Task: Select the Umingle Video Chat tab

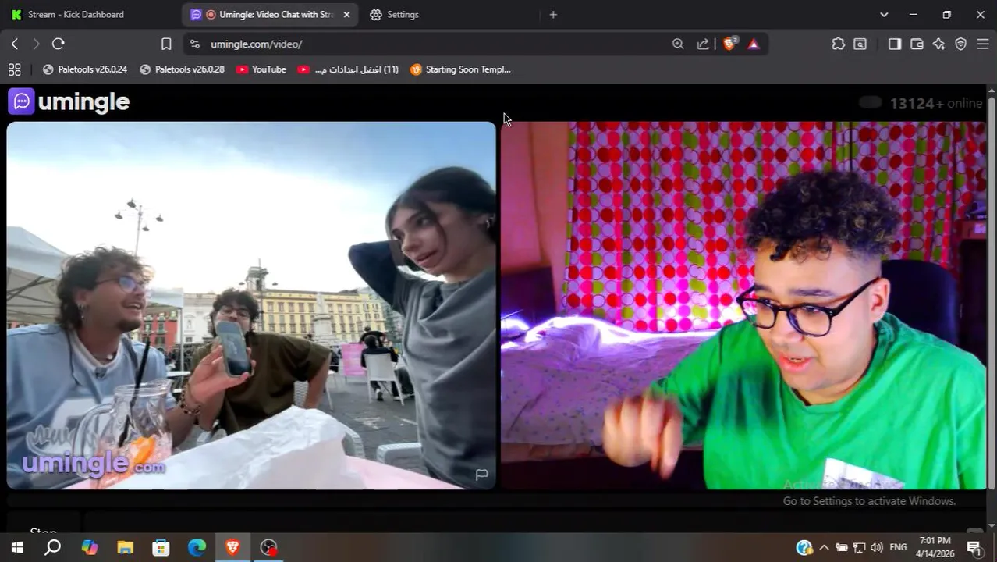Action: [269, 15]
